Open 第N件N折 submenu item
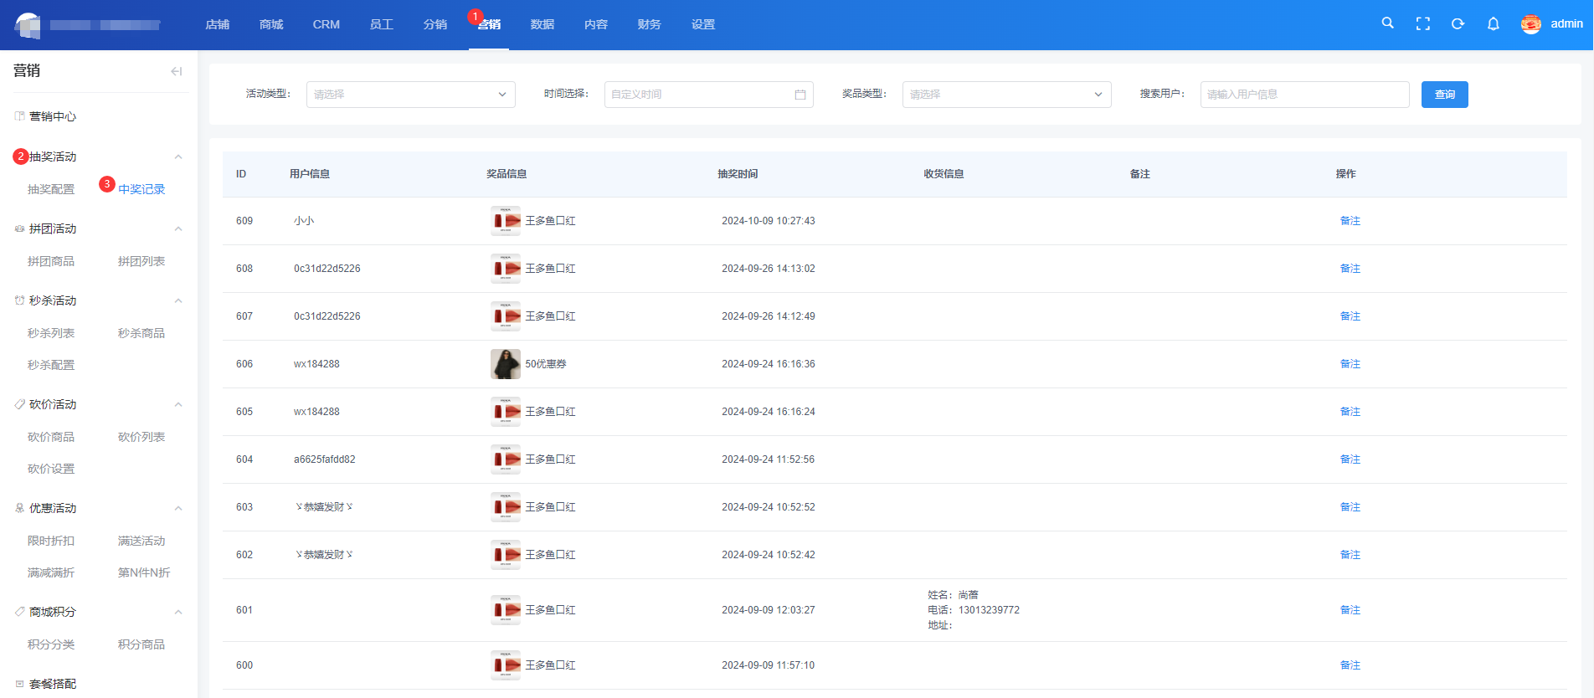Viewport: 1594px width, 698px height. [144, 572]
